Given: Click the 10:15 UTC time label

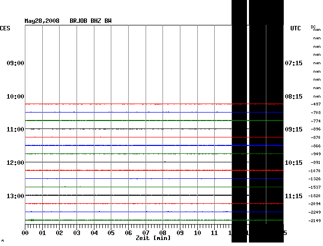Looking at the screenshot, I should tap(294, 163).
